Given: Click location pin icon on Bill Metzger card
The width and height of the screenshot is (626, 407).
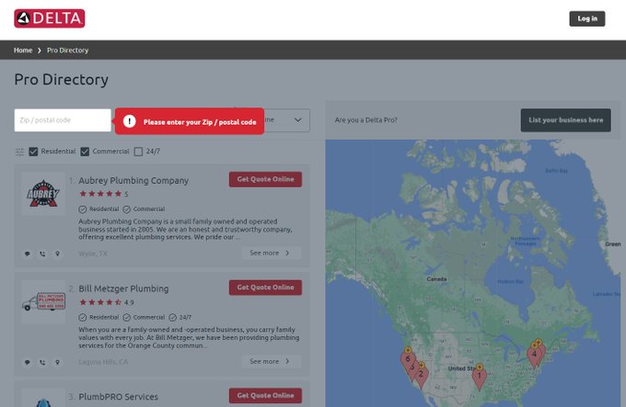Looking at the screenshot, I should [x=57, y=362].
